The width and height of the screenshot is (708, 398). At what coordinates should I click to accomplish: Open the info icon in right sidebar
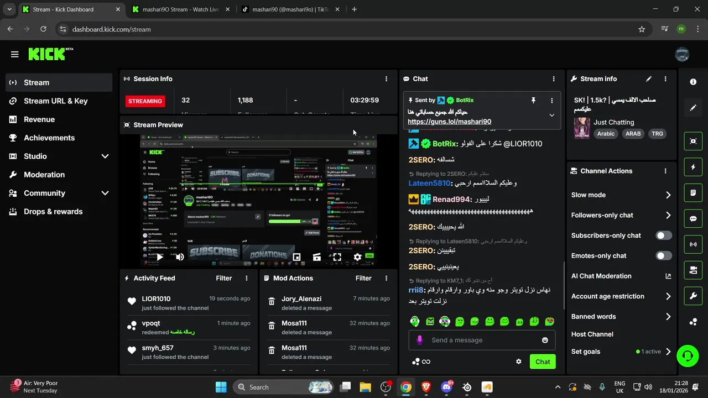(x=693, y=82)
